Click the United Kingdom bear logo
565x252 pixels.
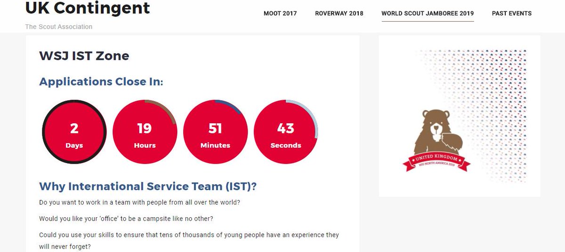point(436,140)
